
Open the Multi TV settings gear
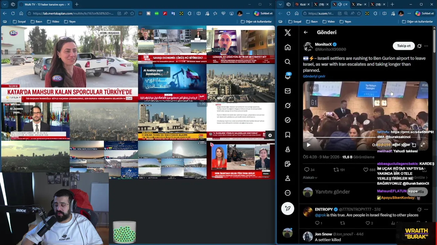coord(270,135)
